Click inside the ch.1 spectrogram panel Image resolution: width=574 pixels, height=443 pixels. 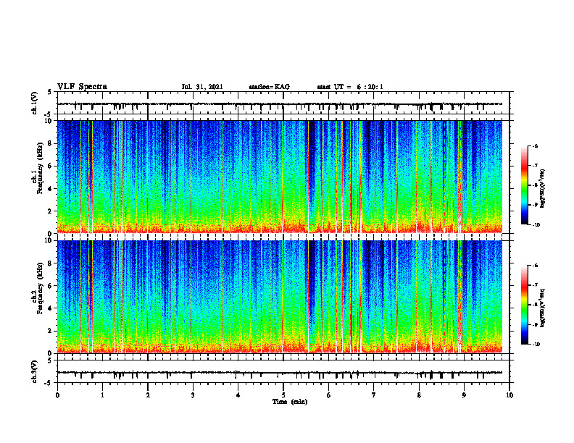(280, 177)
